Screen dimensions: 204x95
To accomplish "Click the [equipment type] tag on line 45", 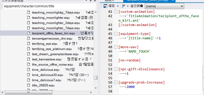I will [134, 34].
